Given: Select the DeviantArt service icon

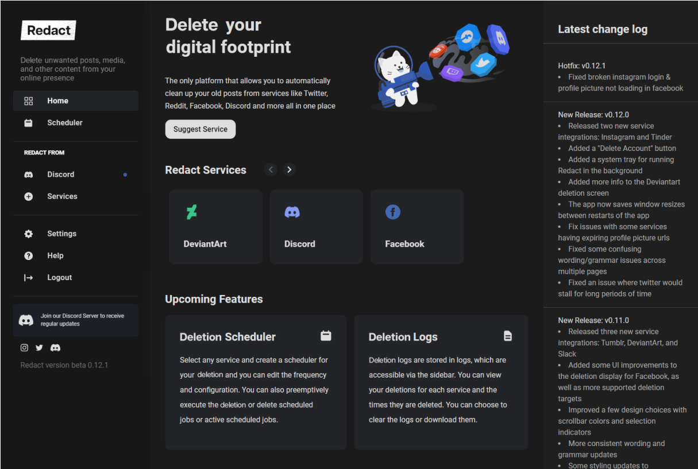Looking at the screenshot, I should pos(191,212).
